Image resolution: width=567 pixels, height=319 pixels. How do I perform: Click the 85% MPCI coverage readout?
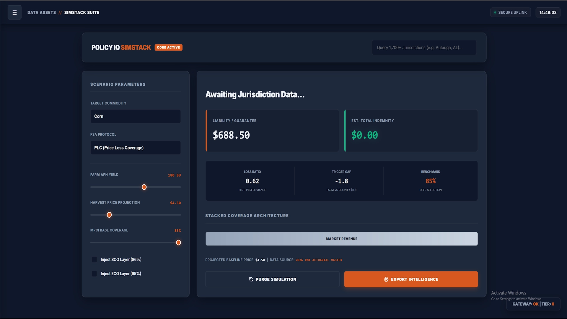(177, 231)
